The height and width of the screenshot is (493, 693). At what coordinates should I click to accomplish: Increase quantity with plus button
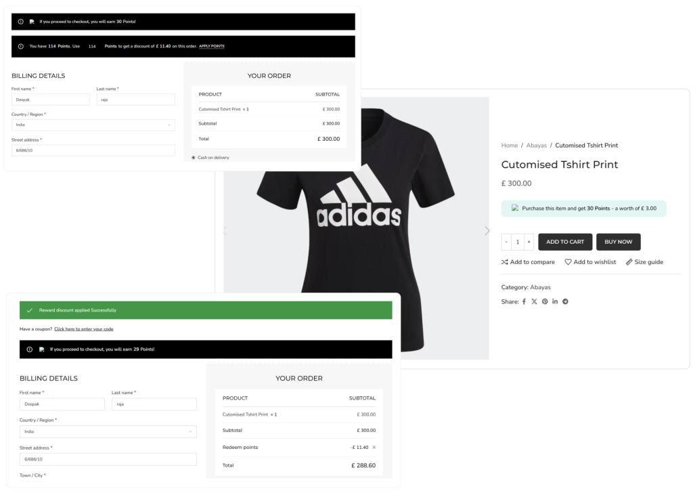[529, 242]
